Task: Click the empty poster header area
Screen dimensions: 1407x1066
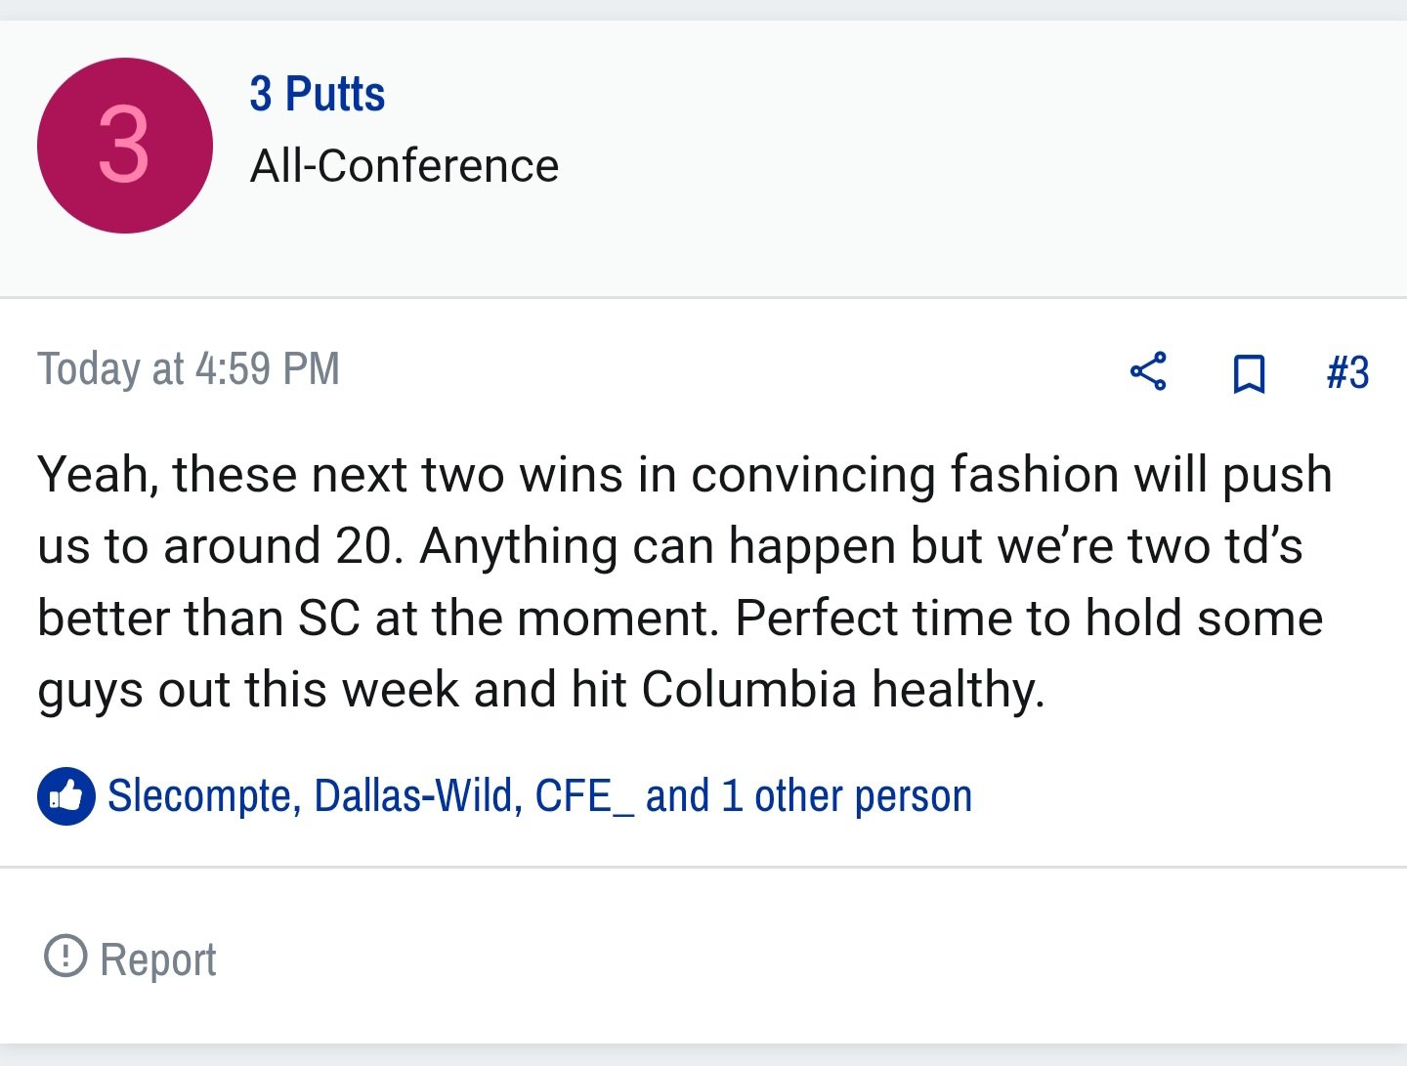Action: point(977,147)
